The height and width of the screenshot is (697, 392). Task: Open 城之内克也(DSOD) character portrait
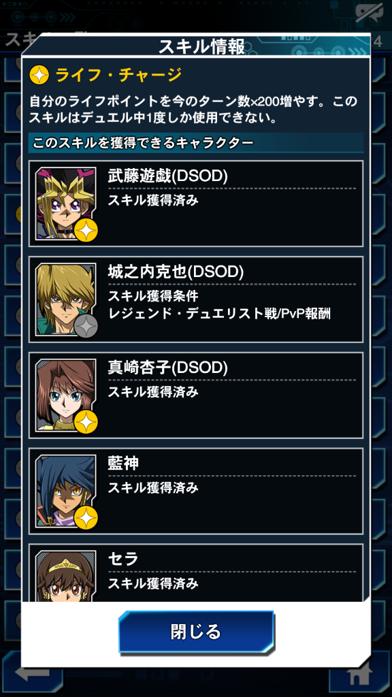click(x=66, y=299)
